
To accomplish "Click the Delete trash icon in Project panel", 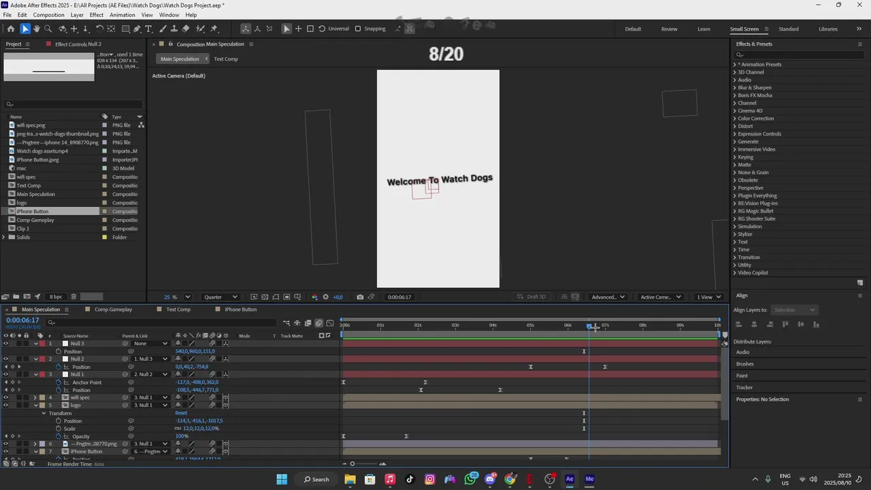I will (74, 297).
